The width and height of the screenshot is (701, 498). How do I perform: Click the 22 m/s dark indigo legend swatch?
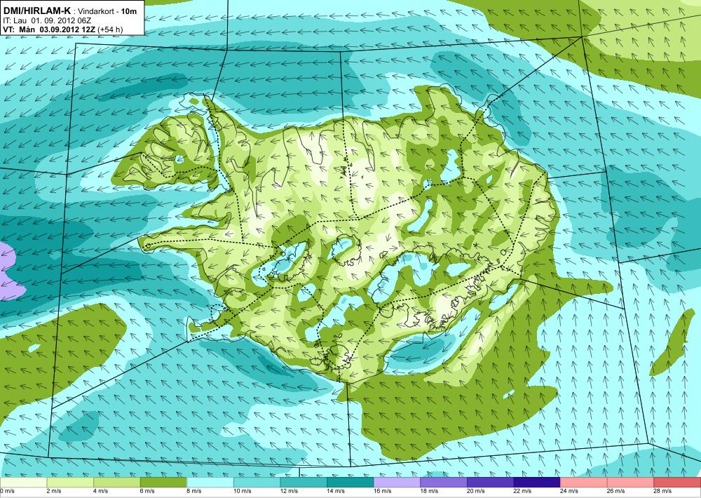[x=537, y=483]
